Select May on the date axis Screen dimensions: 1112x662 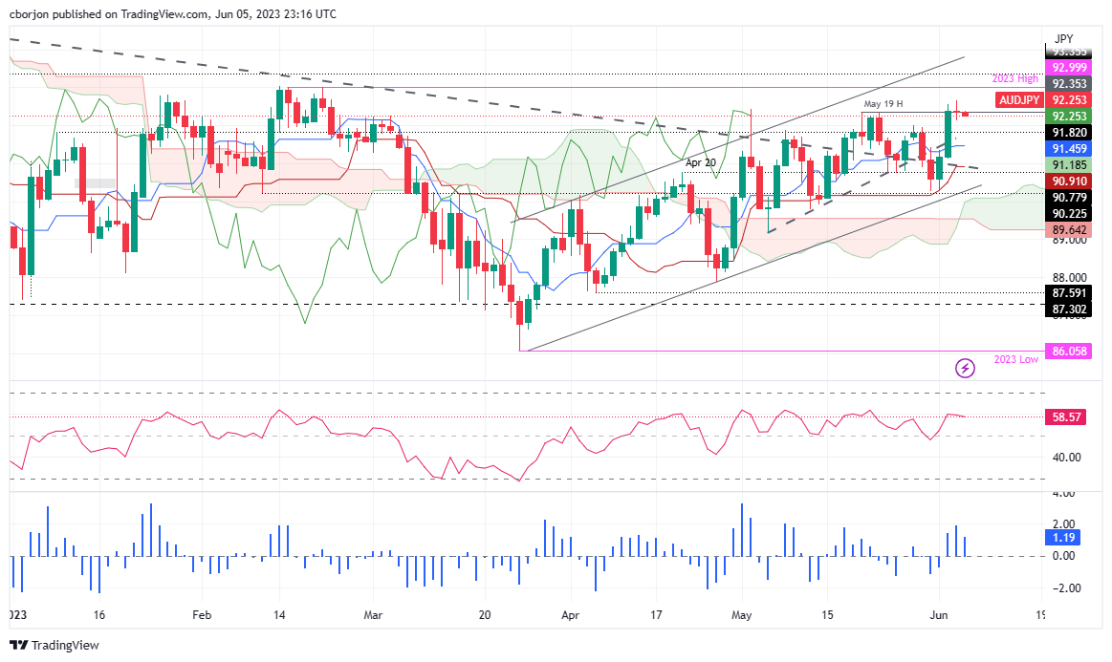tap(741, 616)
